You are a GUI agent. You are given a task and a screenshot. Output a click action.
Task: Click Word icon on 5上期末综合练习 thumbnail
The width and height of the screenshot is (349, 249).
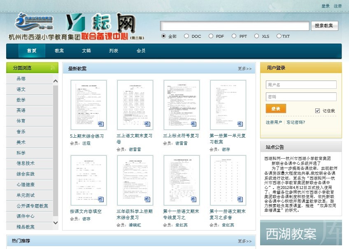(101, 124)
